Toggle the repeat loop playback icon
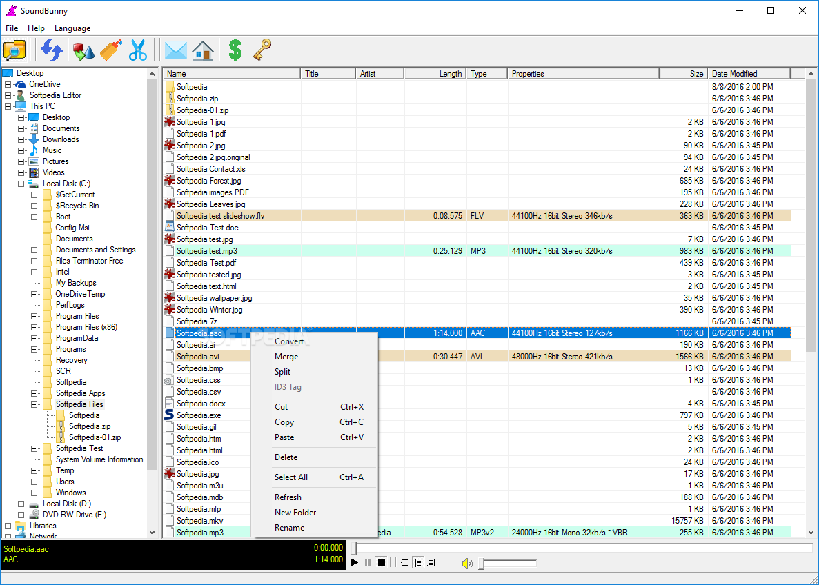819x585 pixels. click(405, 562)
